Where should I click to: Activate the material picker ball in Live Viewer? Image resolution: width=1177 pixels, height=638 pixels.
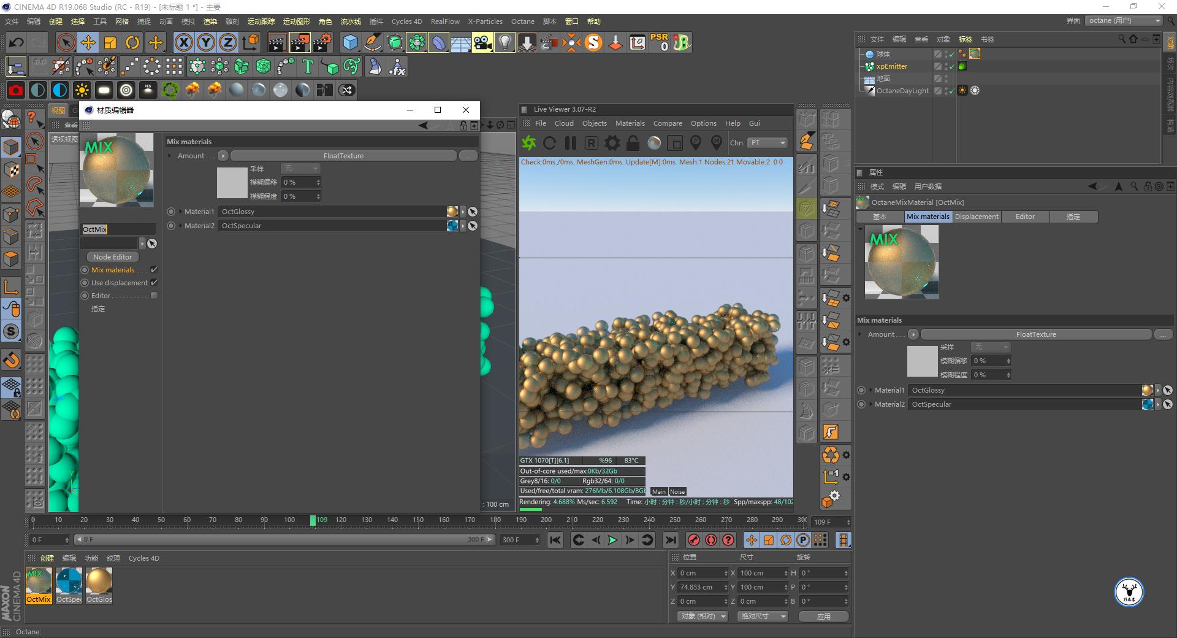(653, 143)
